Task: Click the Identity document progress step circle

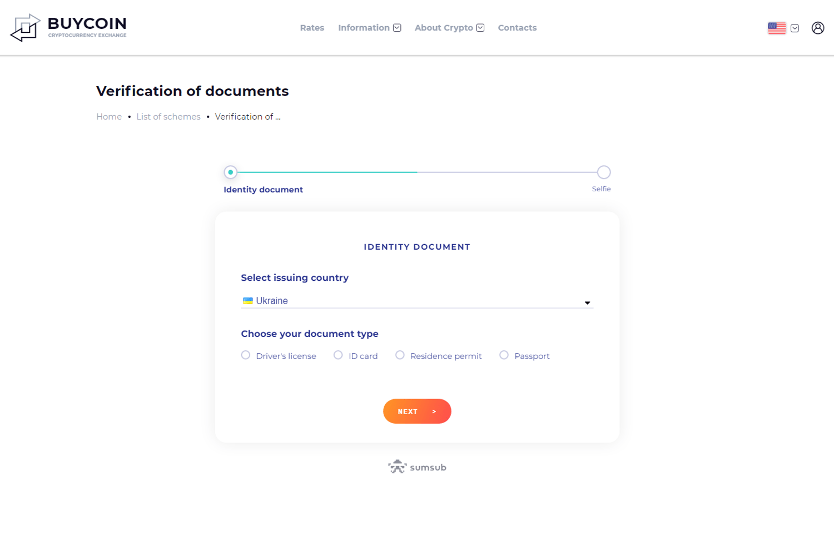Action: [230, 172]
